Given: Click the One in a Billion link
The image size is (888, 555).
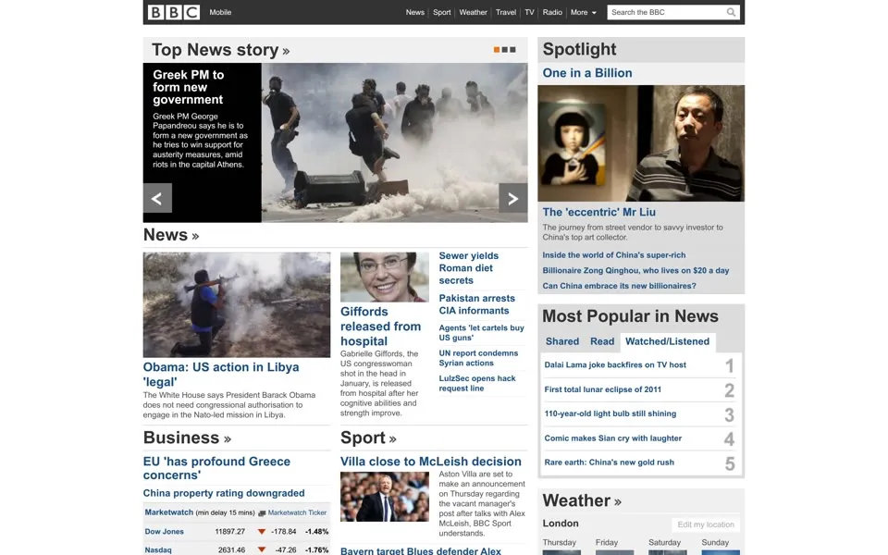Looking at the screenshot, I should (x=587, y=73).
